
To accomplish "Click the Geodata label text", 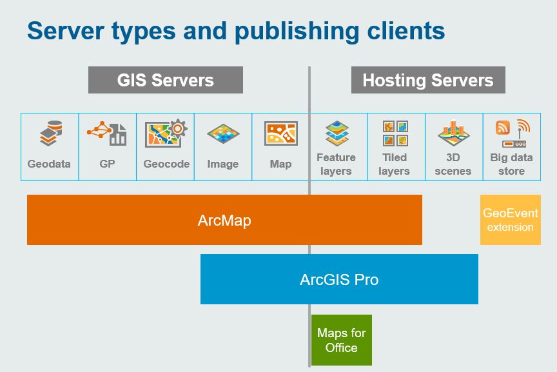I will (x=49, y=164).
